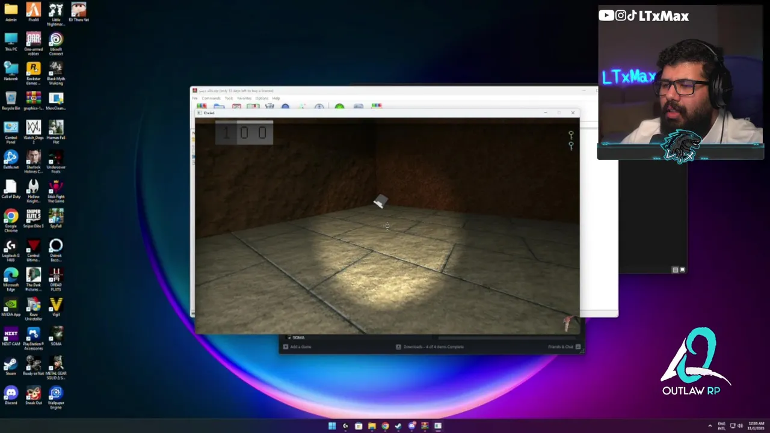Launch Black Myth Wukong shortcut
Screen dimensions: 770x433
coord(56,73)
